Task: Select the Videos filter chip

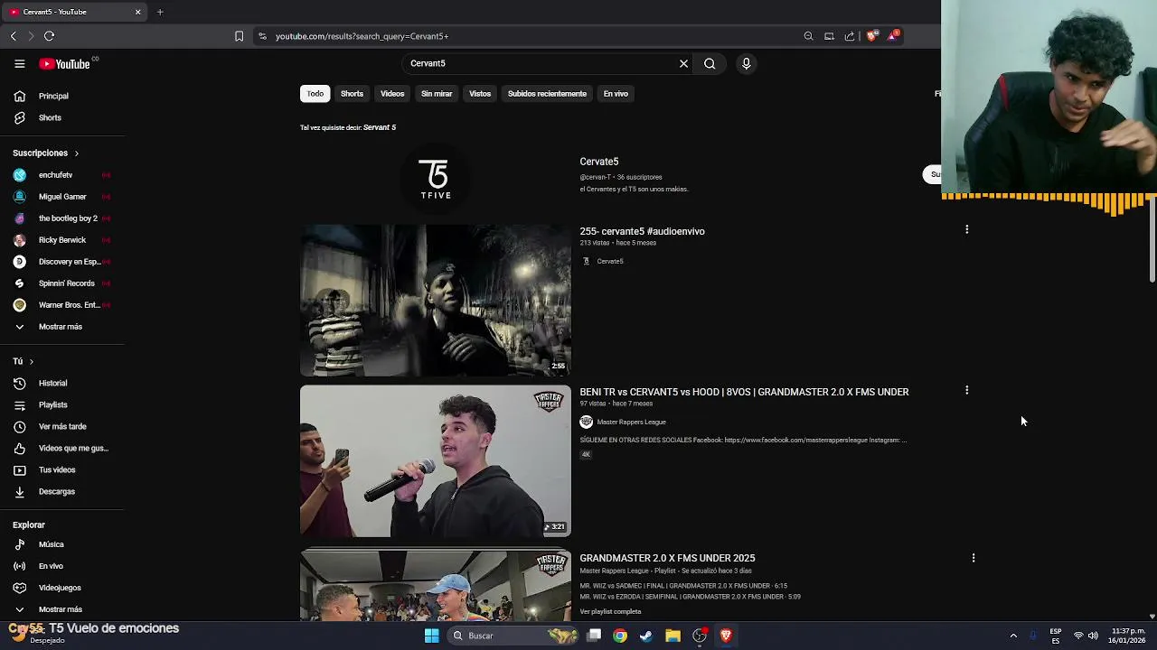Action: coord(392,94)
